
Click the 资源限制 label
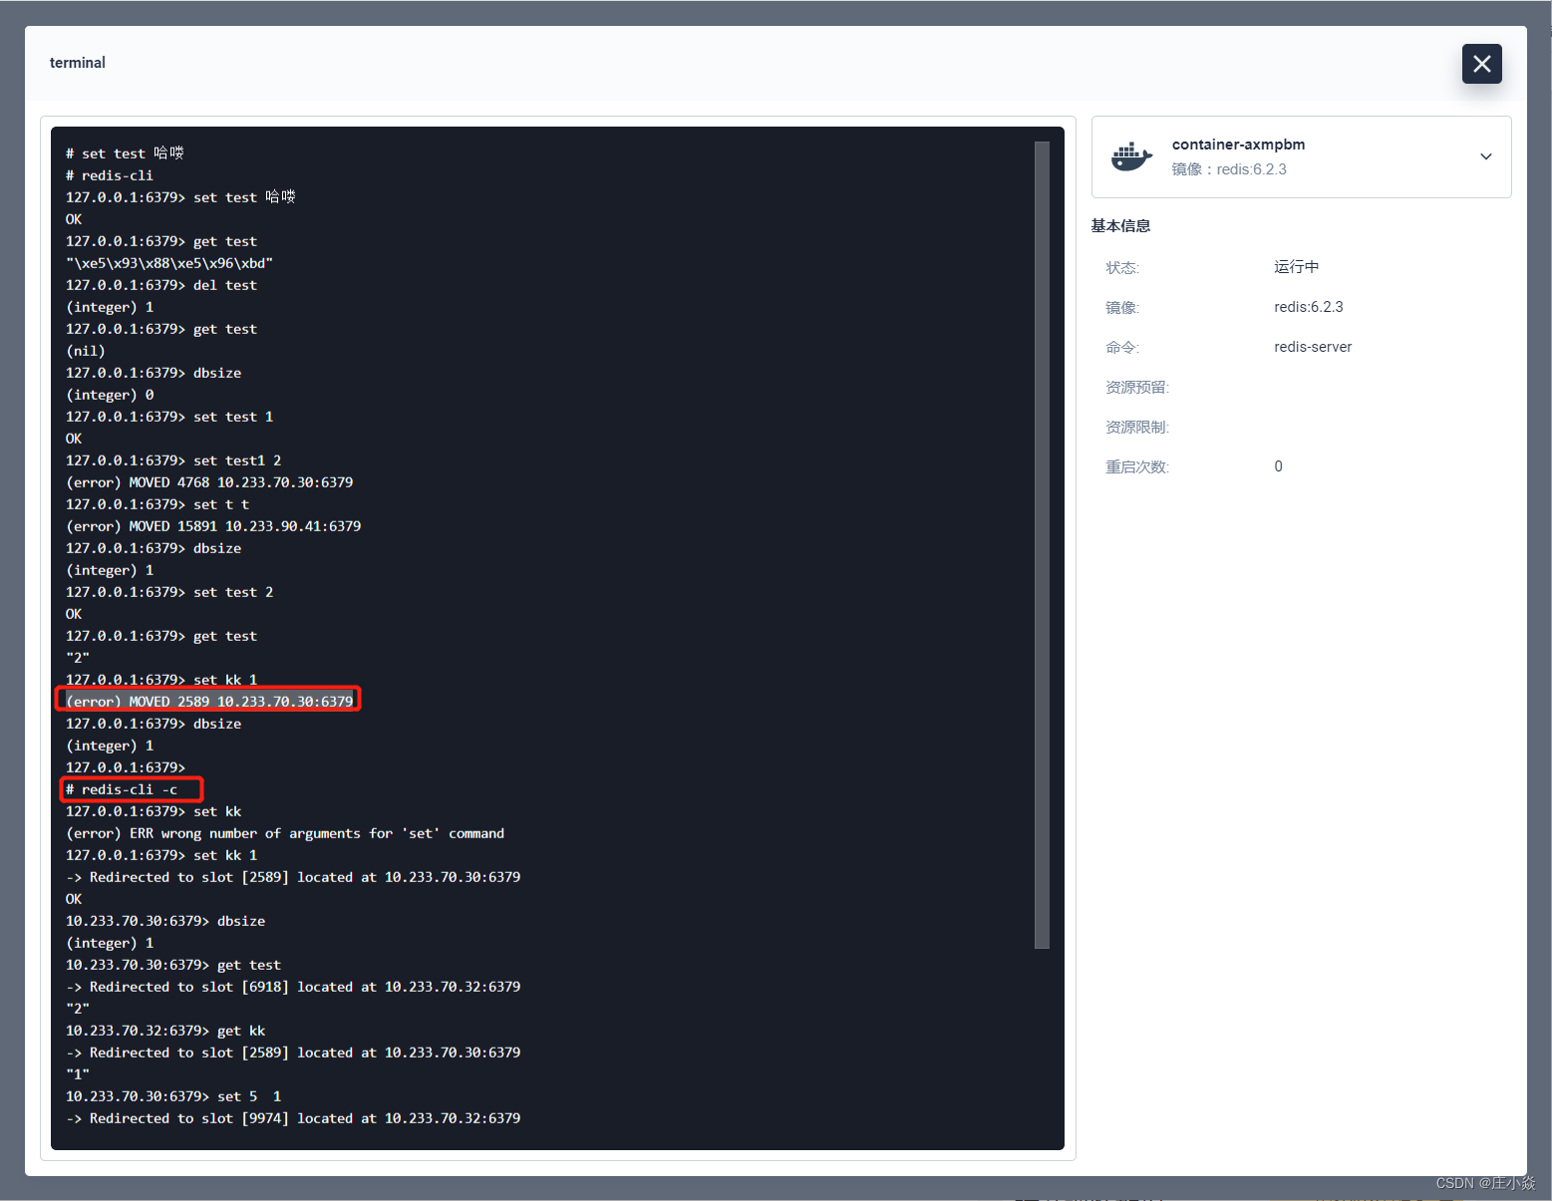(1136, 427)
